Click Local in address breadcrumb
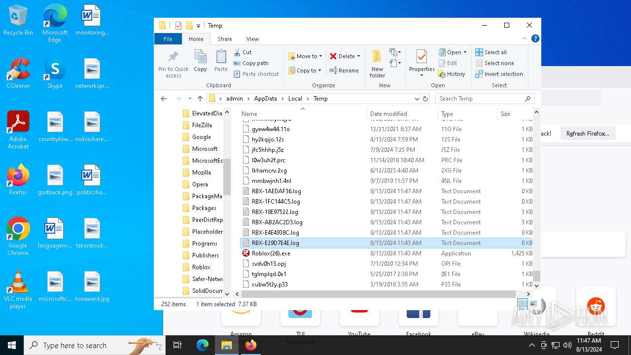Screen dimensions: 631x355 tap(295, 99)
